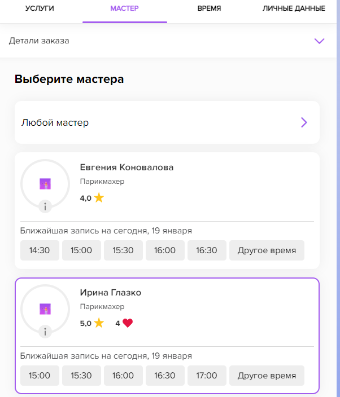Viewport: 340px width, 397px height.
Task: Click the red heart likes icon
Action: tap(128, 323)
